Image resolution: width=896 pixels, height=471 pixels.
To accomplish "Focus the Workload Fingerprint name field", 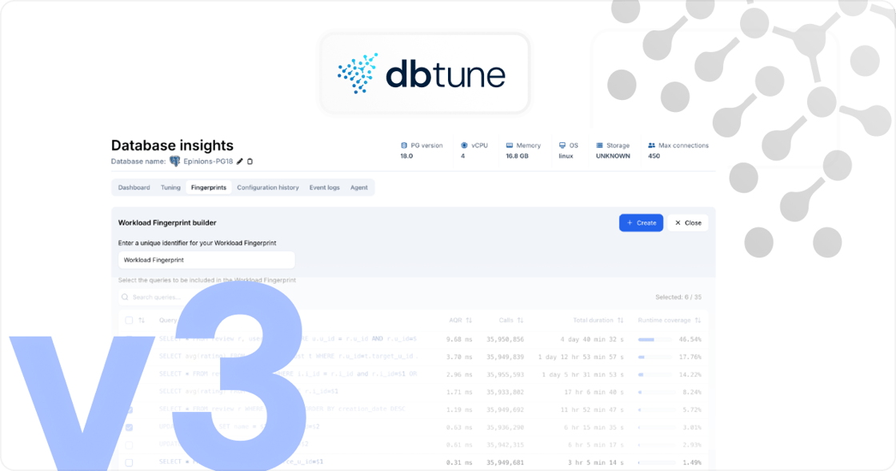I will click(206, 260).
